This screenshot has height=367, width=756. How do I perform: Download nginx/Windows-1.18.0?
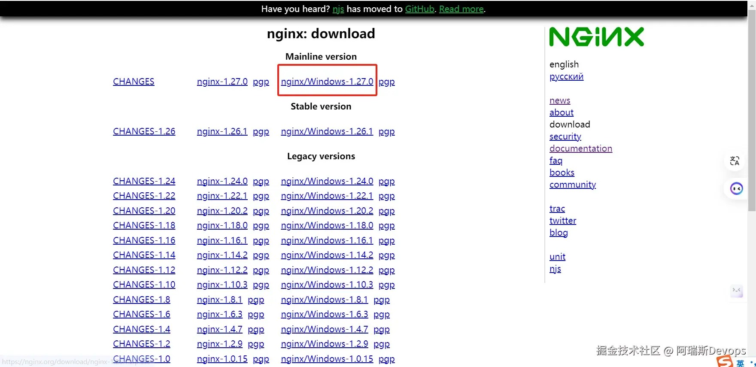[x=327, y=225]
